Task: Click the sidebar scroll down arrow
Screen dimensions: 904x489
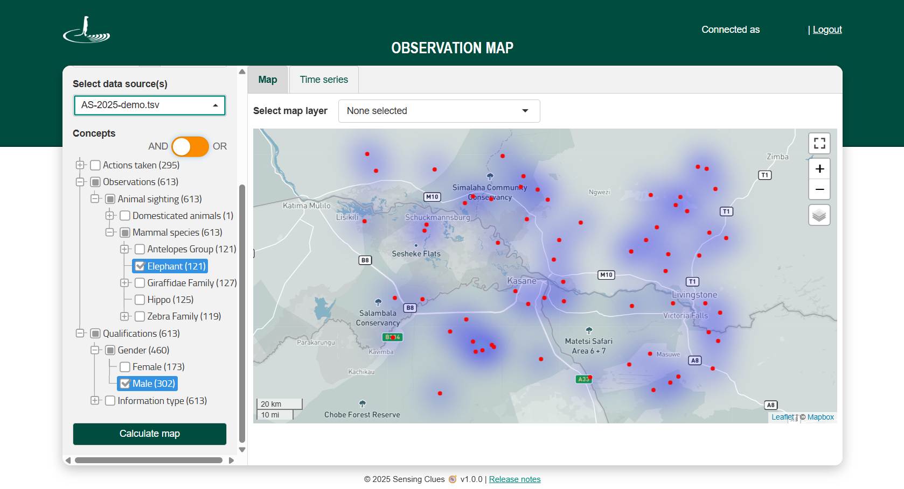Action: (242, 450)
